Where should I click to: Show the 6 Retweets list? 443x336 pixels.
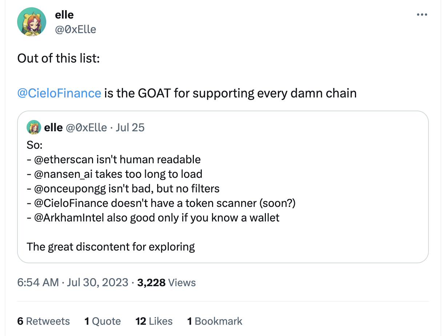tap(44, 321)
